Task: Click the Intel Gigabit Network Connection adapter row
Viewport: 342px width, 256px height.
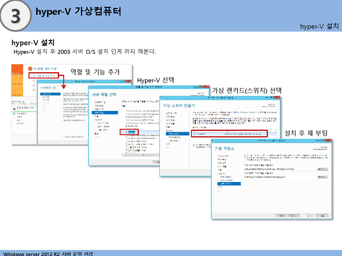Action: [234, 134]
